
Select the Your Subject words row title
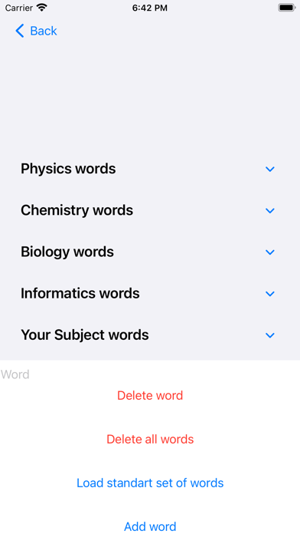[x=85, y=335]
